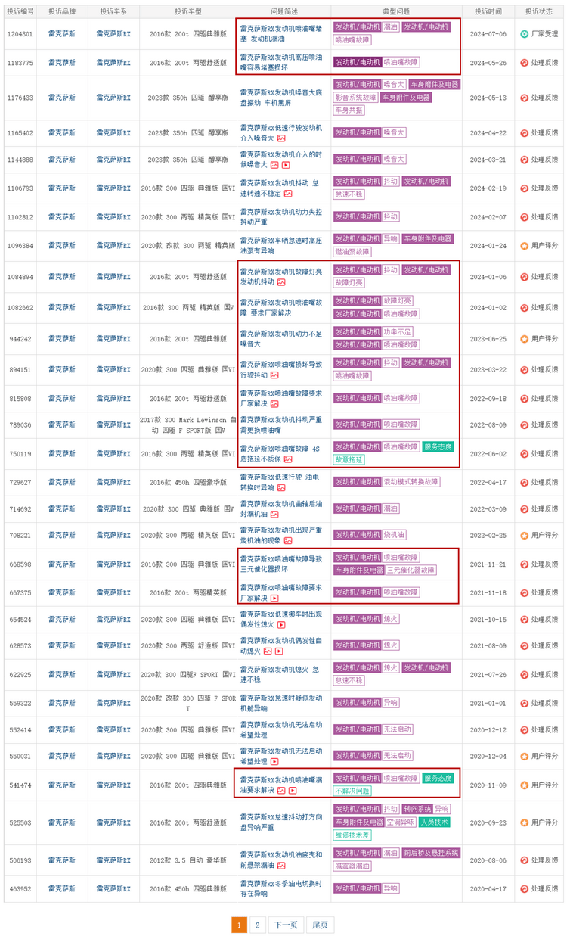Click the green 厂家受理 status icon

[x=524, y=34]
